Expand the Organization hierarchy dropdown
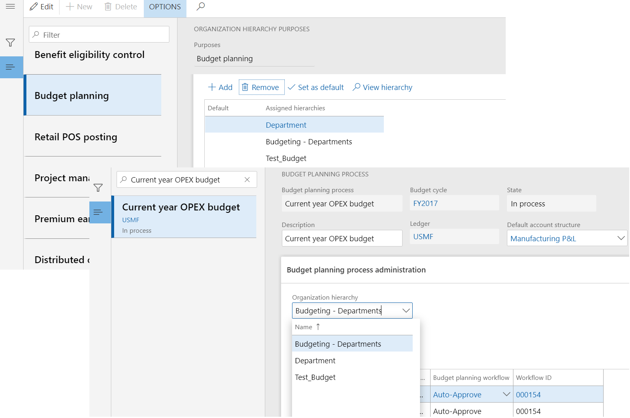The image size is (630, 418). 406,311
